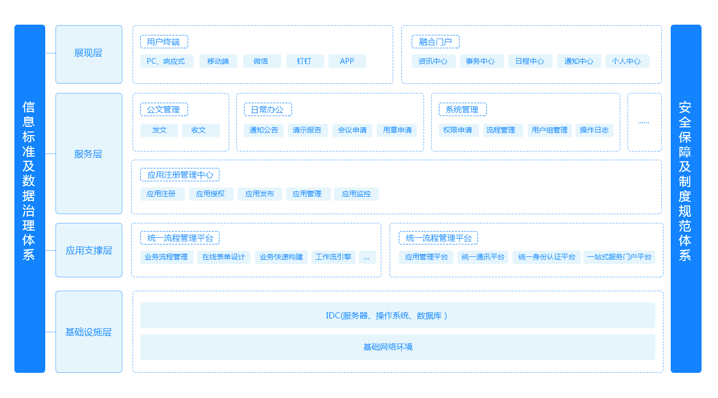This screenshot has height=398, width=718.
Task: Click the 应用监控 chip
Action: (x=356, y=194)
